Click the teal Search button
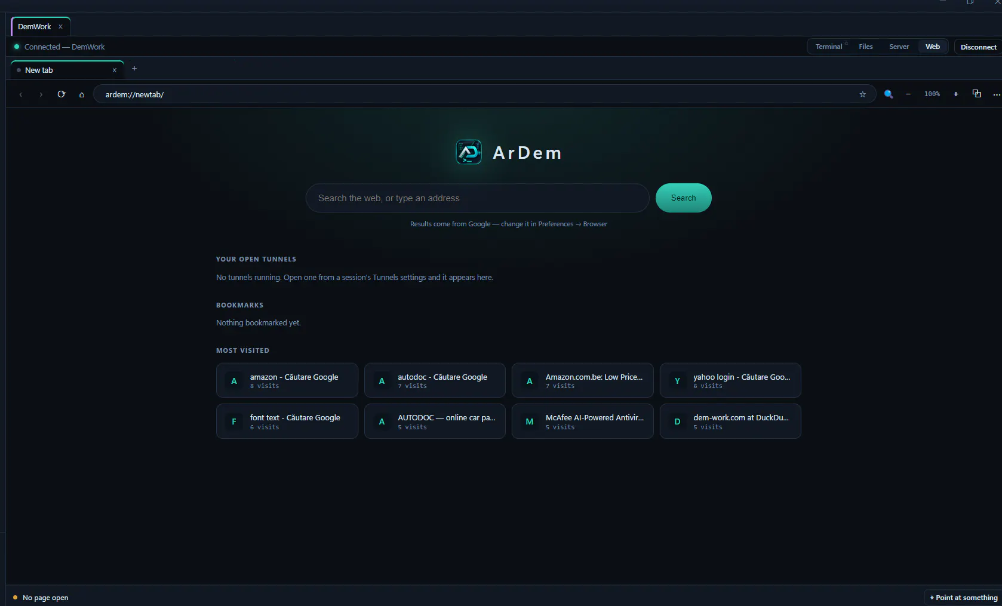Image resolution: width=1002 pixels, height=606 pixels. tap(684, 198)
